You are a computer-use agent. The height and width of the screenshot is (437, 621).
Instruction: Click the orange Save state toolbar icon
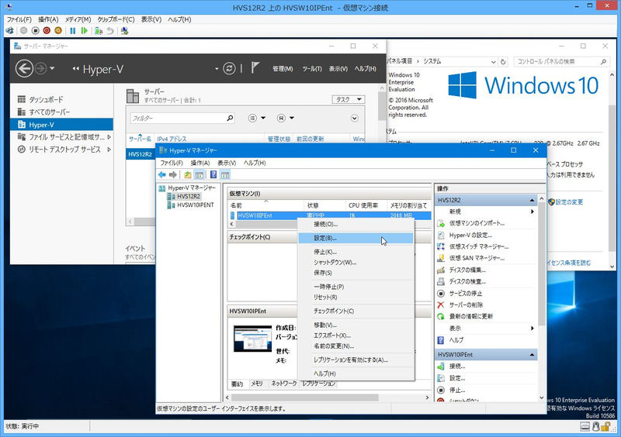(58, 30)
